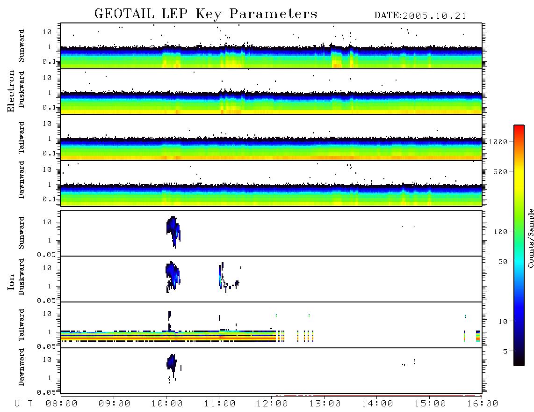Click the 1000 colorbar tick label
Screen dimensions: 534x412
click(x=498, y=141)
